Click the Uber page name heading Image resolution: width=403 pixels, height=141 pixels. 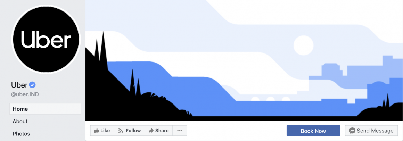pos(19,85)
